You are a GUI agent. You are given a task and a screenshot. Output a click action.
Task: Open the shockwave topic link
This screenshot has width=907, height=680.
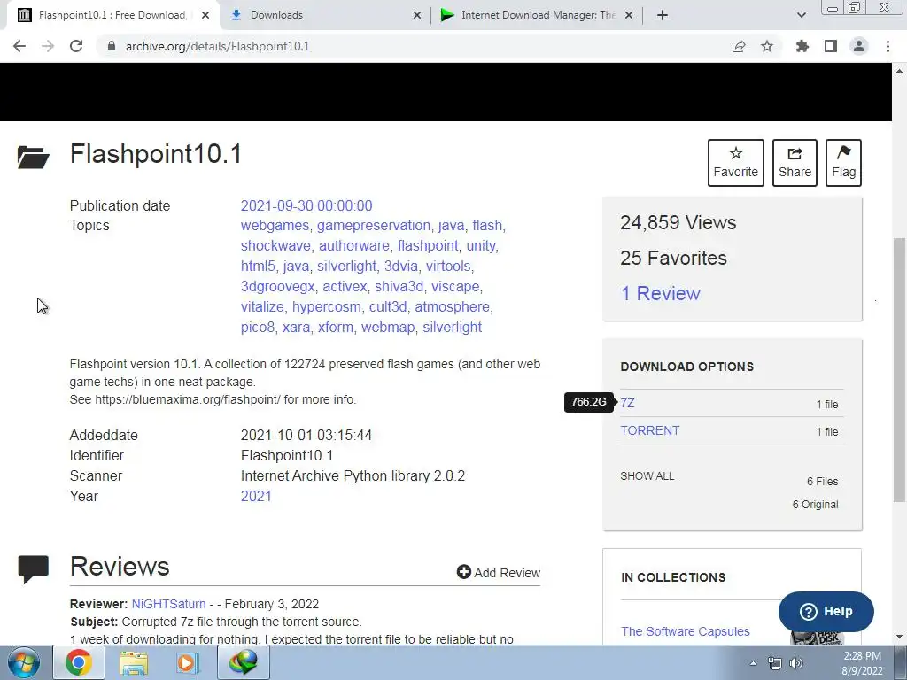click(275, 246)
